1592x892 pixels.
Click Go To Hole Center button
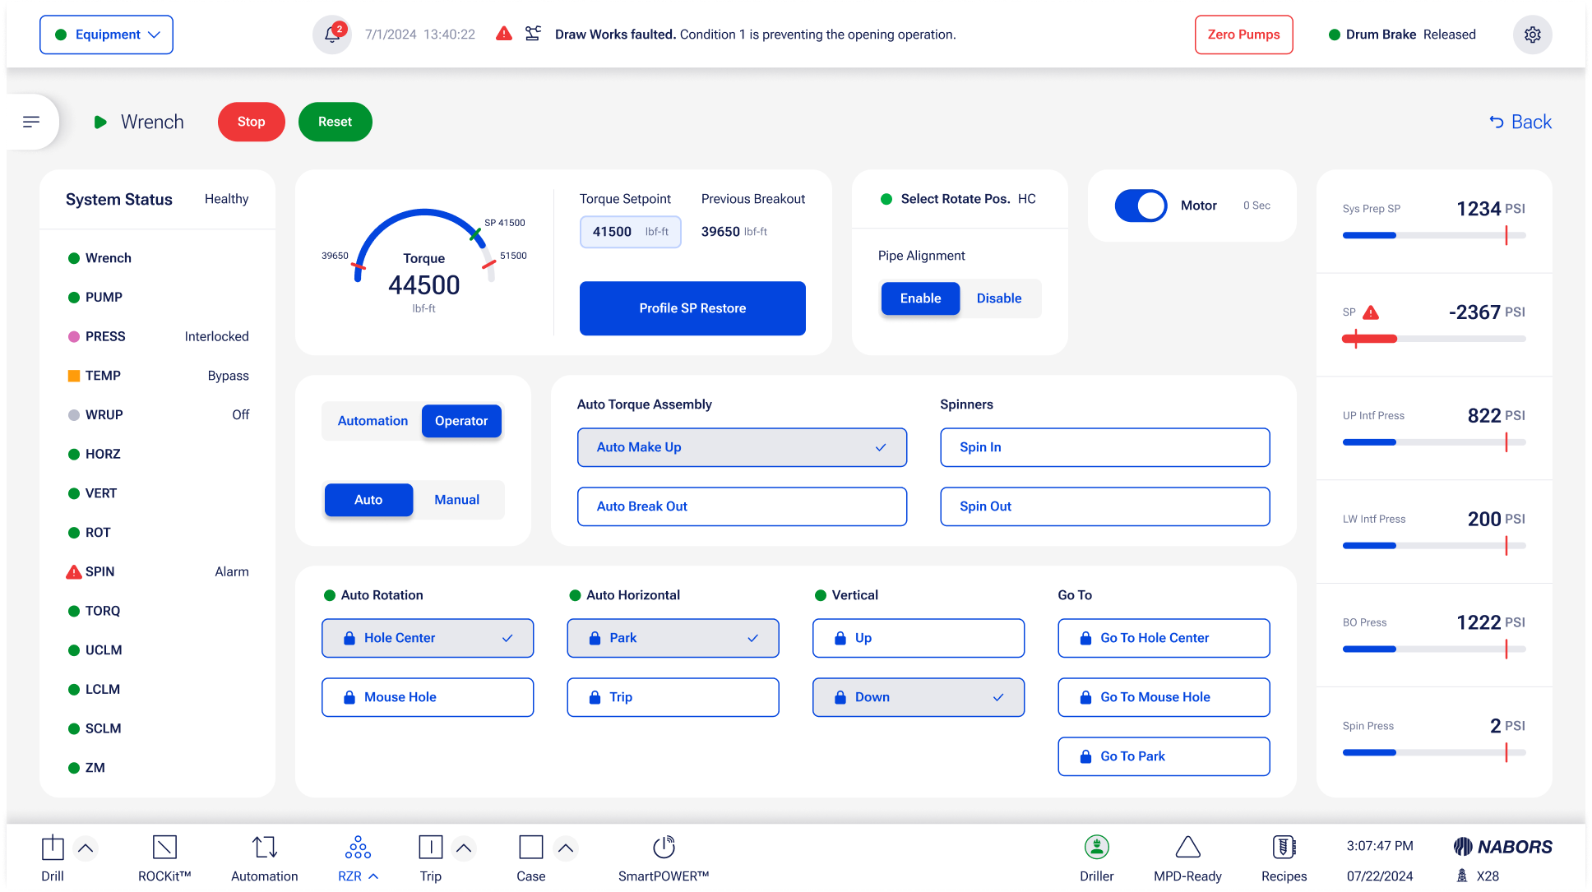click(x=1164, y=638)
